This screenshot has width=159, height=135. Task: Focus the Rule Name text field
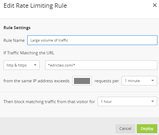pos(92,40)
